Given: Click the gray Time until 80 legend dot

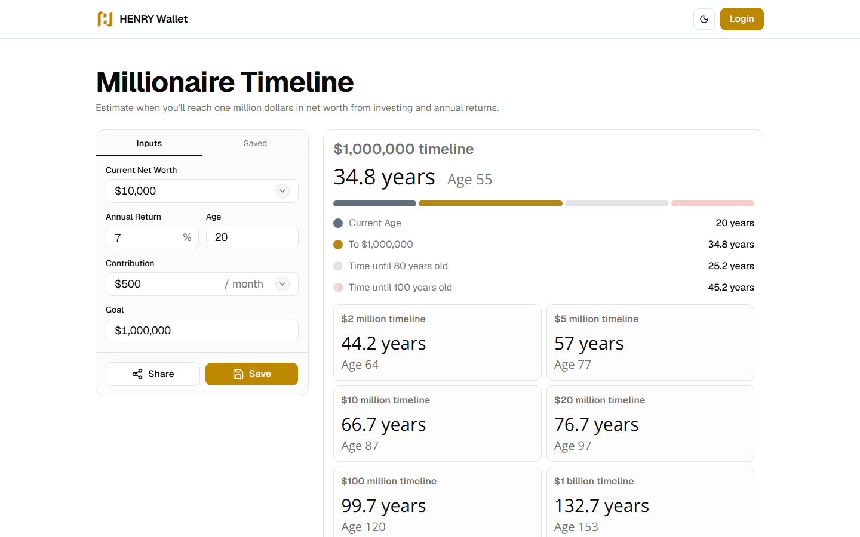Looking at the screenshot, I should coord(338,266).
